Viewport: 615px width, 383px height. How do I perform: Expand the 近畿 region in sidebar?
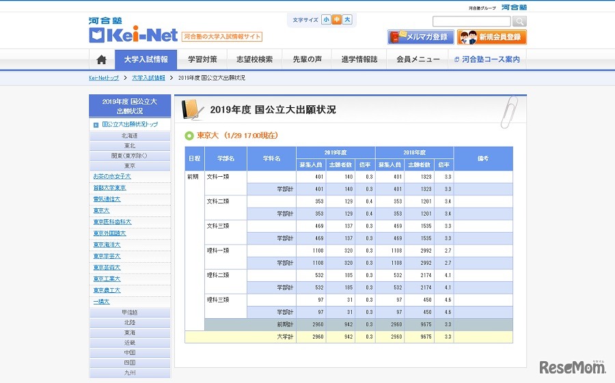coord(130,343)
